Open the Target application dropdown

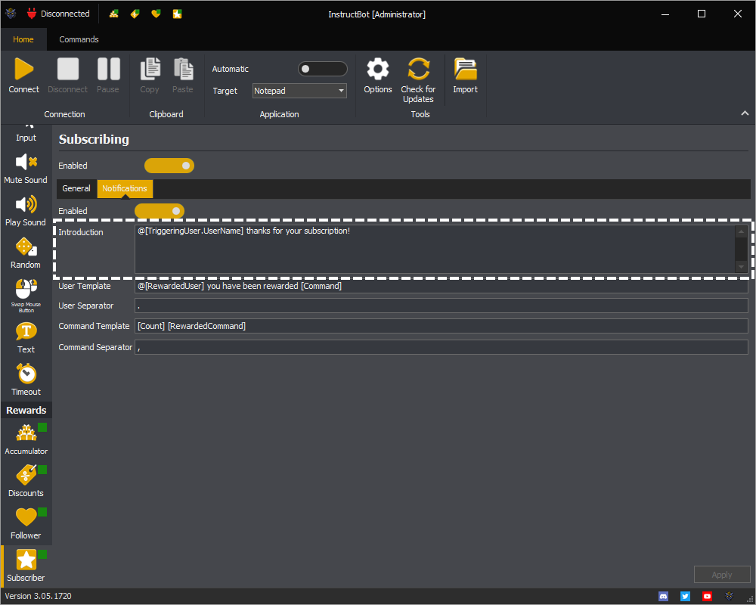(299, 91)
